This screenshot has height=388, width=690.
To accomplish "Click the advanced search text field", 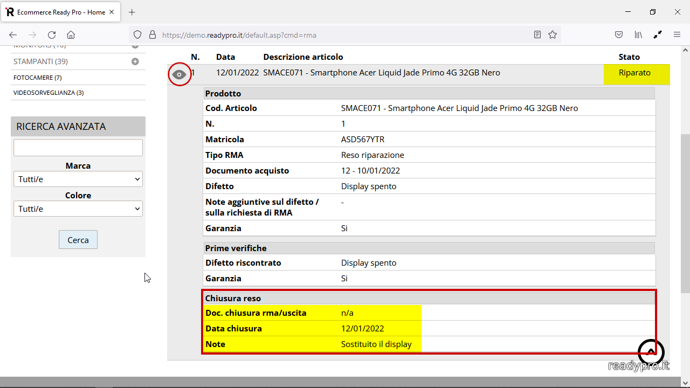I will click(78, 148).
